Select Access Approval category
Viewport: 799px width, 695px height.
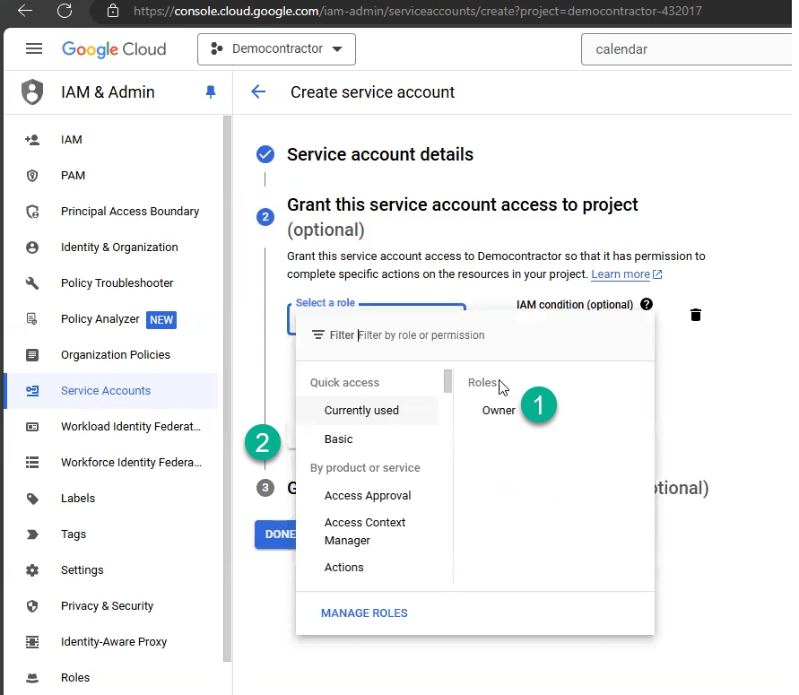[x=368, y=496]
